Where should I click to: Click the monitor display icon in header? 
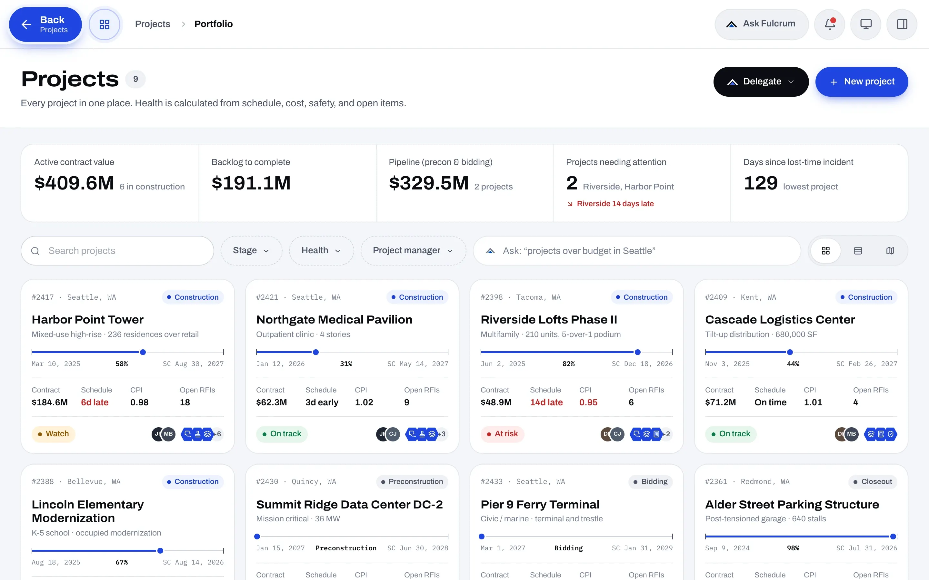pos(866,24)
